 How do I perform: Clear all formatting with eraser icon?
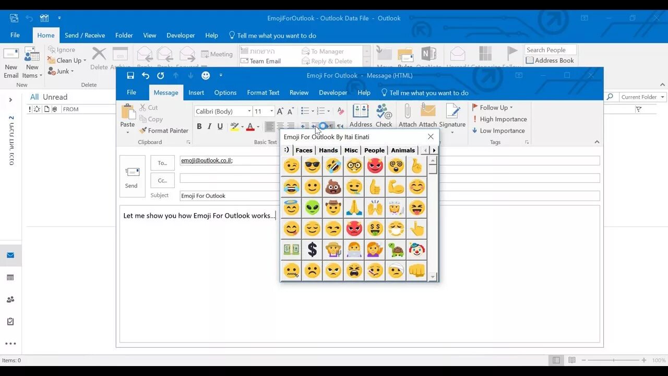click(x=340, y=111)
